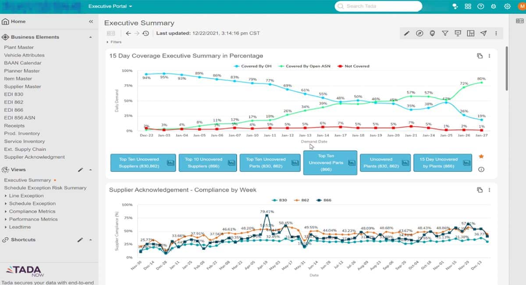The width and height of the screenshot is (526, 285).
Task: Click the history clock icon beside Last updated
Action: [x=146, y=33]
